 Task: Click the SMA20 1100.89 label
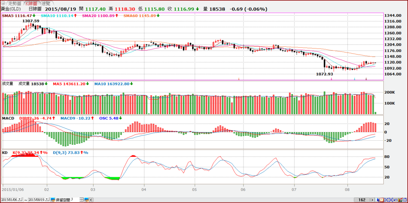(x=100, y=15)
